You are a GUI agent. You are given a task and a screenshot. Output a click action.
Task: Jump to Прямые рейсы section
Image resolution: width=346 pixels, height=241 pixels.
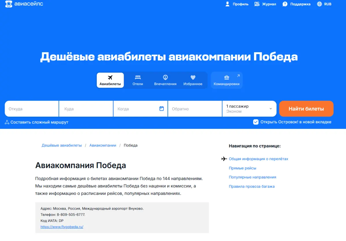(242, 168)
